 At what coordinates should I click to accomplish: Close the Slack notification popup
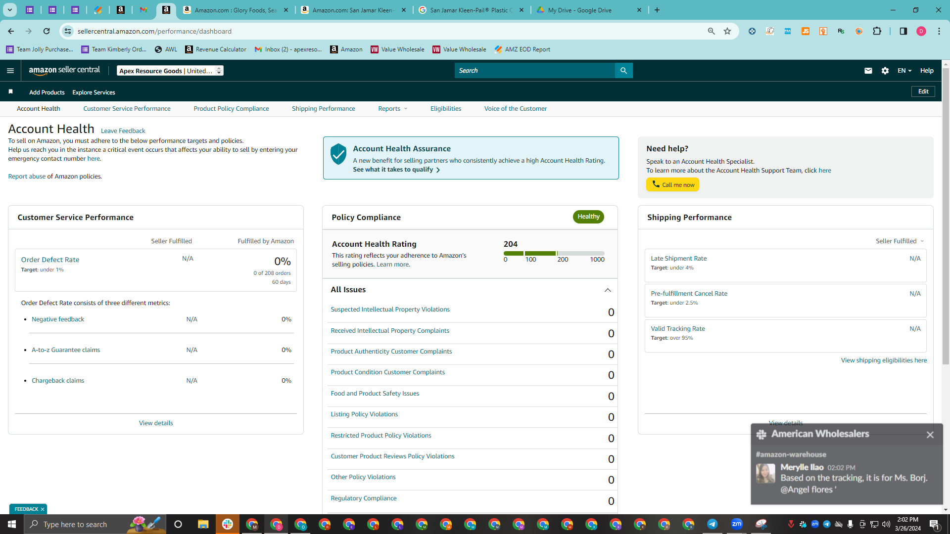click(930, 435)
